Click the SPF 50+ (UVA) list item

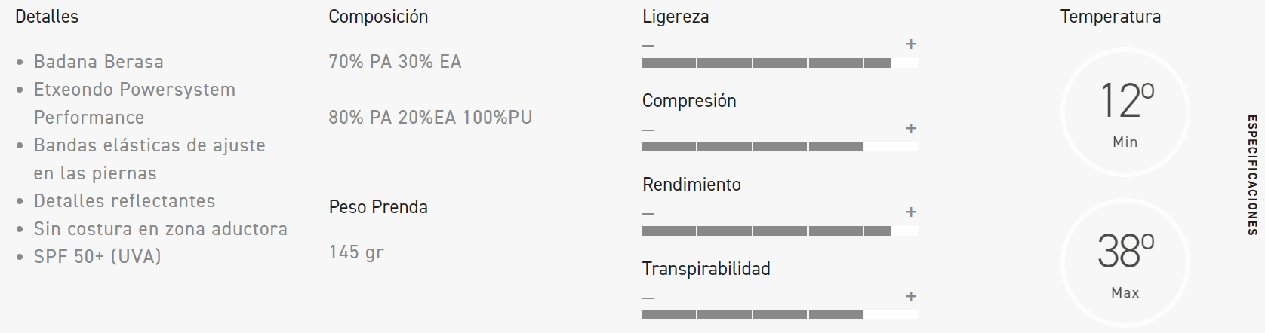tap(97, 257)
